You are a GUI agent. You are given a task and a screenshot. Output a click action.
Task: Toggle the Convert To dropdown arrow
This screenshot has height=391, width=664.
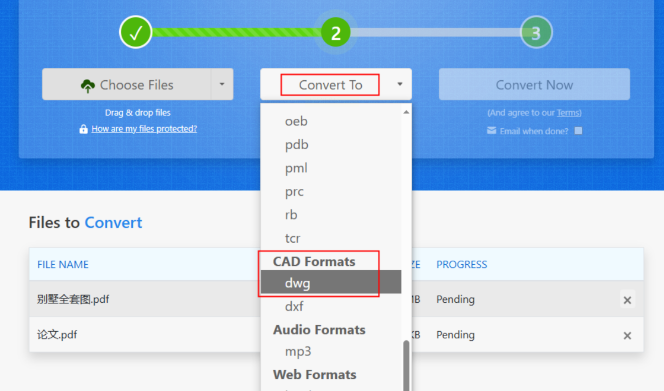coord(400,84)
